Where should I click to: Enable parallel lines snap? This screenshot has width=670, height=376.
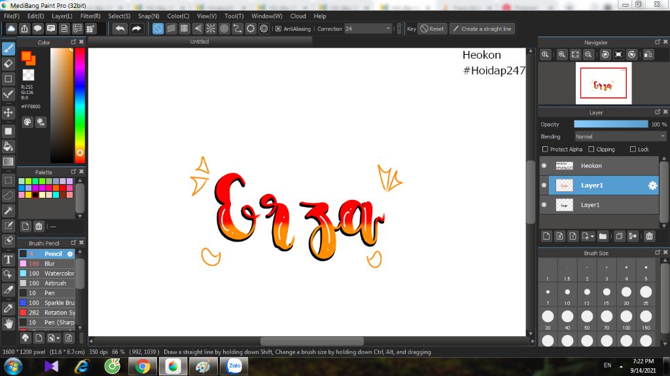pyautogui.click(x=171, y=29)
